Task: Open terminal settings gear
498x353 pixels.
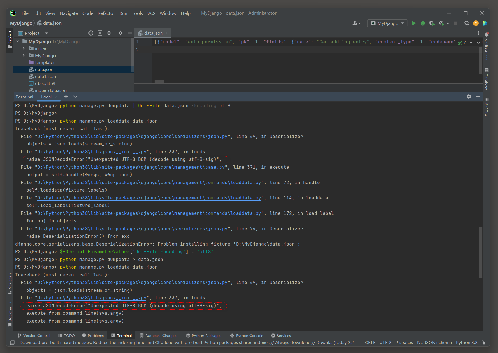Action: coord(469,97)
